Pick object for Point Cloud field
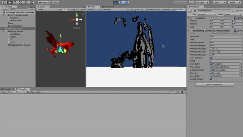This screenshot has height=137, width=243. click(241, 67)
